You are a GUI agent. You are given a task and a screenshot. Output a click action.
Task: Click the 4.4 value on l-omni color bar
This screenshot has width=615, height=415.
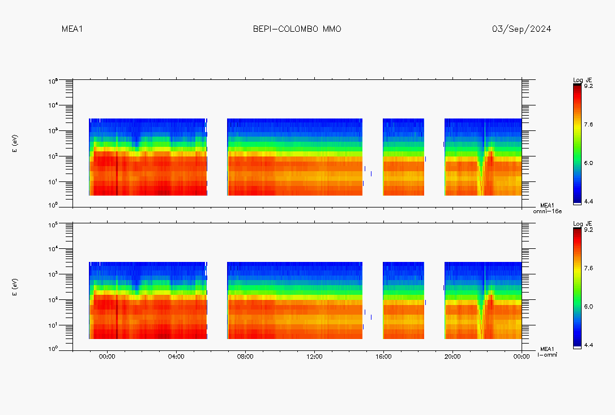[588, 345]
